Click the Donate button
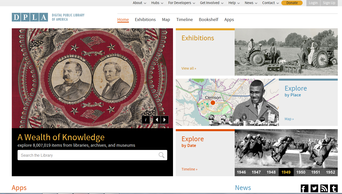This screenshot has height=194, width=342. click(292, 3)
